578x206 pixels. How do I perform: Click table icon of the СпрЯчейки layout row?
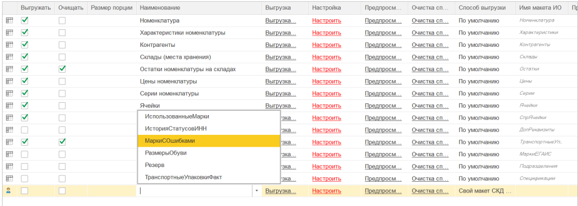(10, 118)
